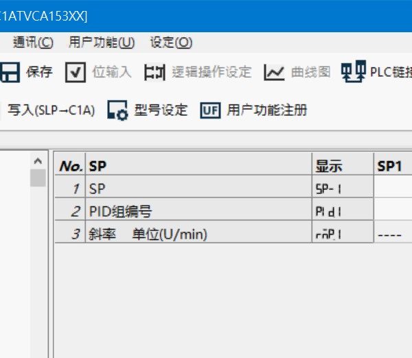Screen dimensions: 412x358
Task: Select the PID组编号 row
Action: click(x=198, y=211)
